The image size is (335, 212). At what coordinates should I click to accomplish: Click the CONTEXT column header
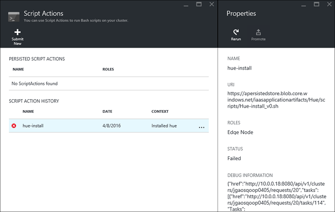(160, 111)
